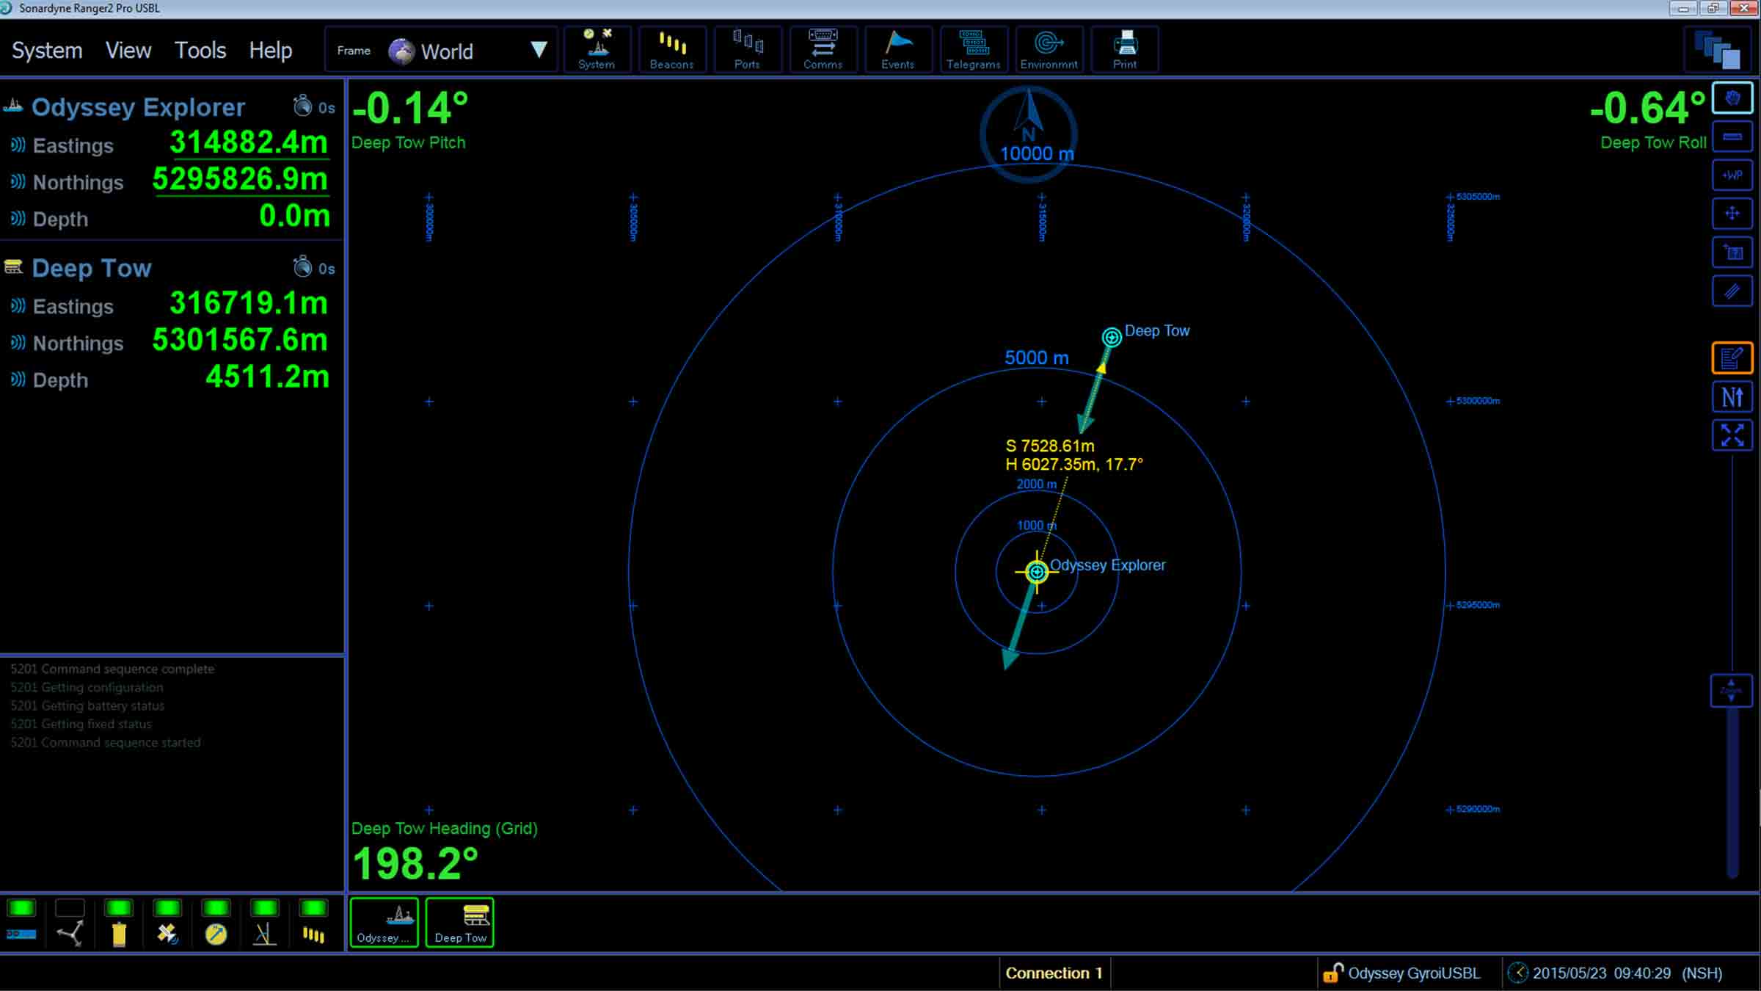
Task: Click the yellow transponder status icon
Action: 119,934
